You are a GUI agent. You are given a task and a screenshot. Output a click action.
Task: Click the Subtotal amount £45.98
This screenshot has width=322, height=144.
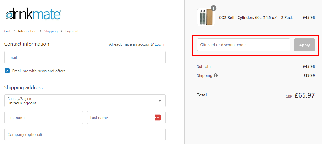click(309, 66)
